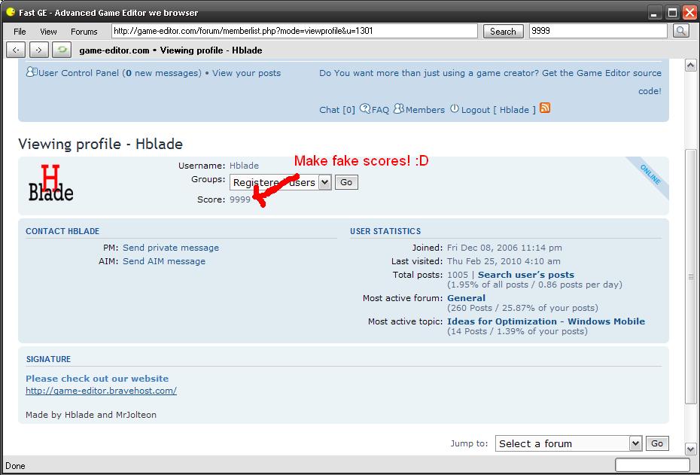Screen dimensions: 700x475
Task: Click the scrollbar down arrow
Action: pos(691,449)
